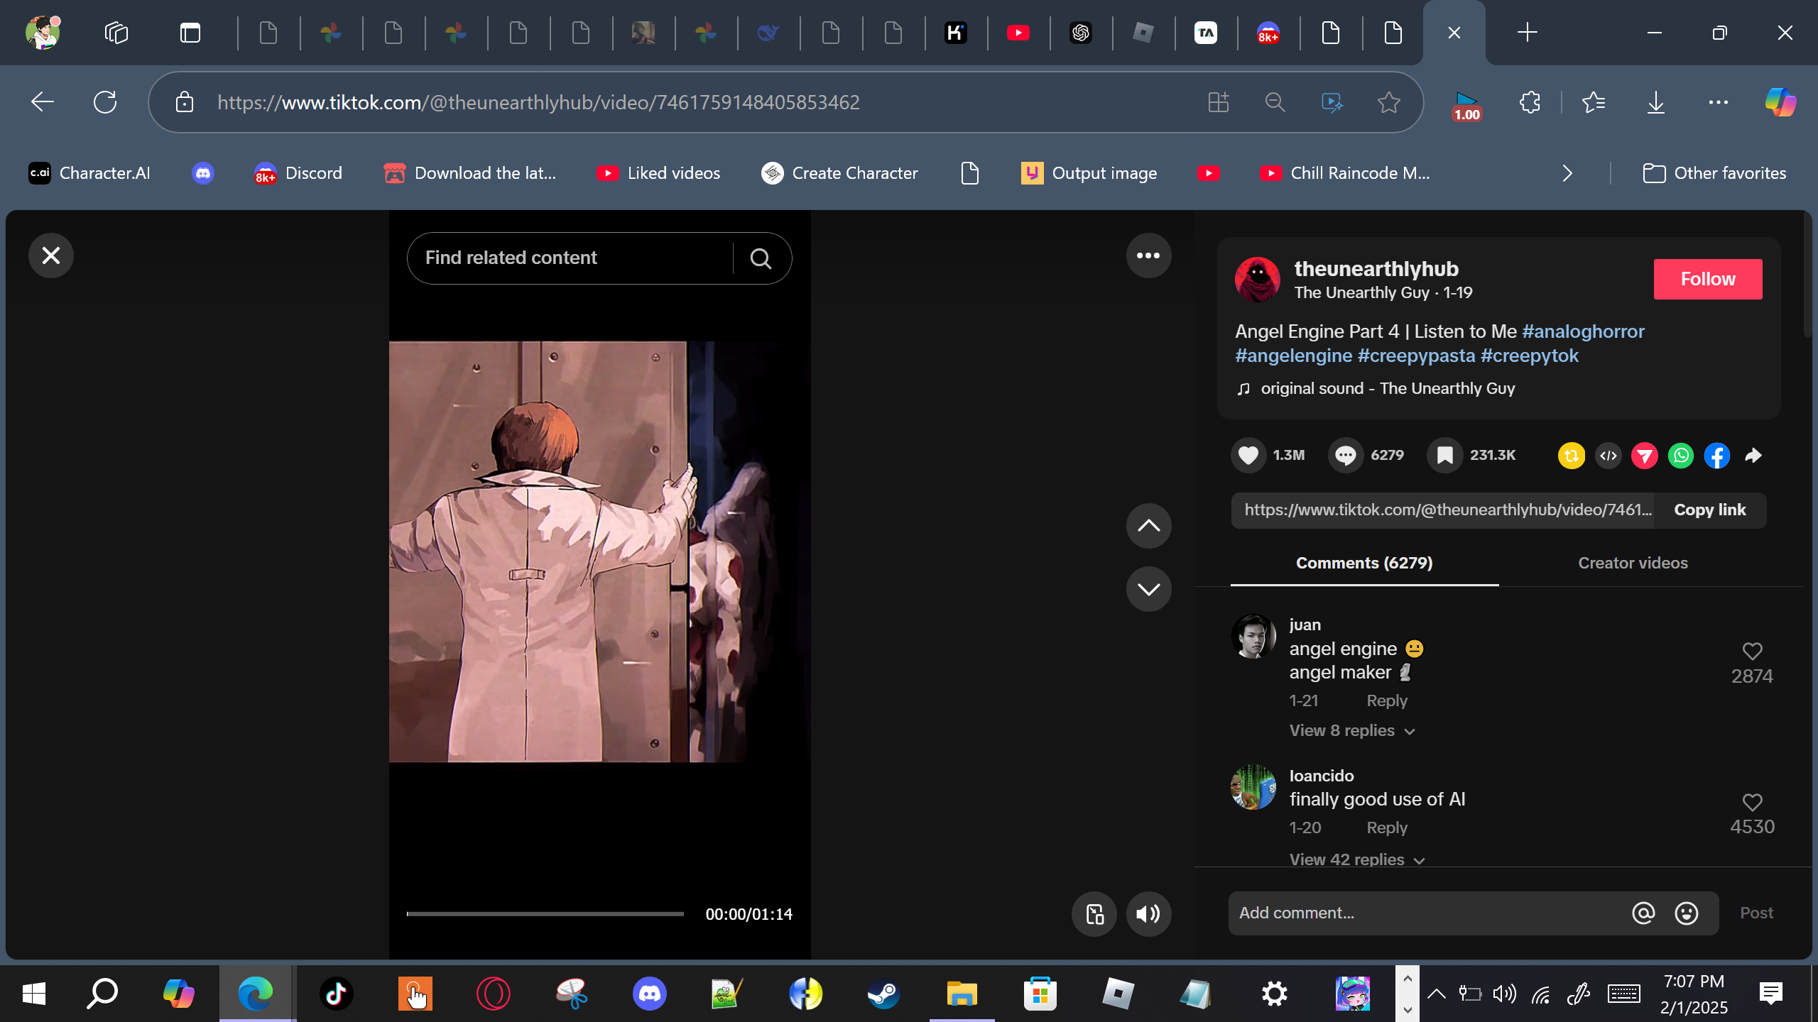Like juan's comment
Image resolution: width=1818 pixels, height=1022 pixels.
[1752, 652]
